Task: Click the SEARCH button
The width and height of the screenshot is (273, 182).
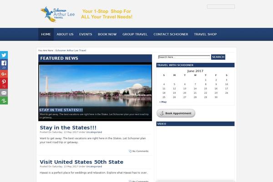Action: (218, 57)
